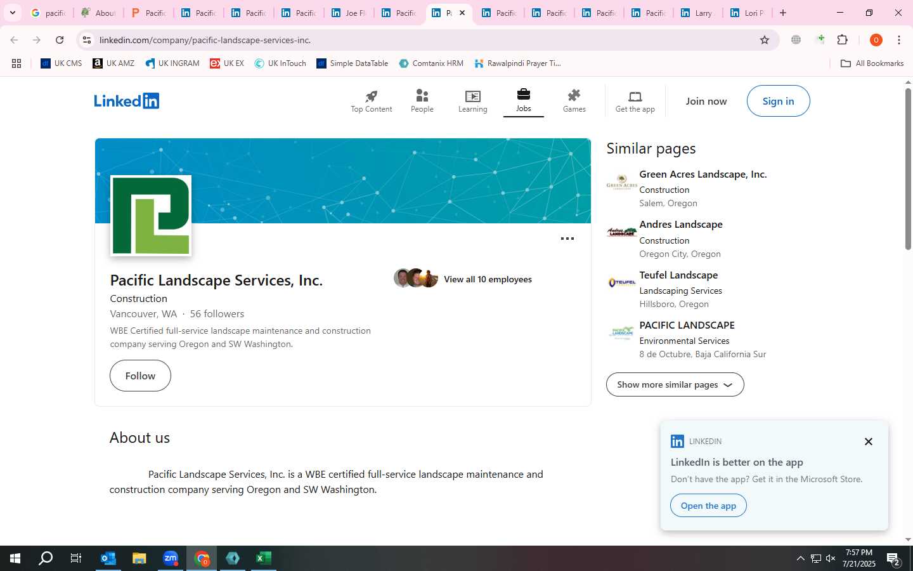Image resolution: width=913 pixels, height=571 pixels.
Task: Open Rawalpindi Prayer Ti... bookmark
Action: [517, 63]
